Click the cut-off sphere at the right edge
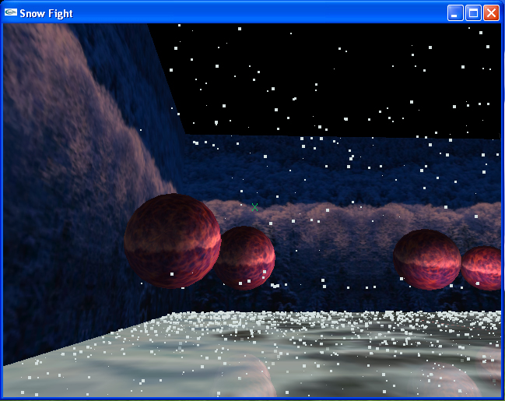Image resolution: width=505 pixels, height=401 pixels. pos(484,269)
